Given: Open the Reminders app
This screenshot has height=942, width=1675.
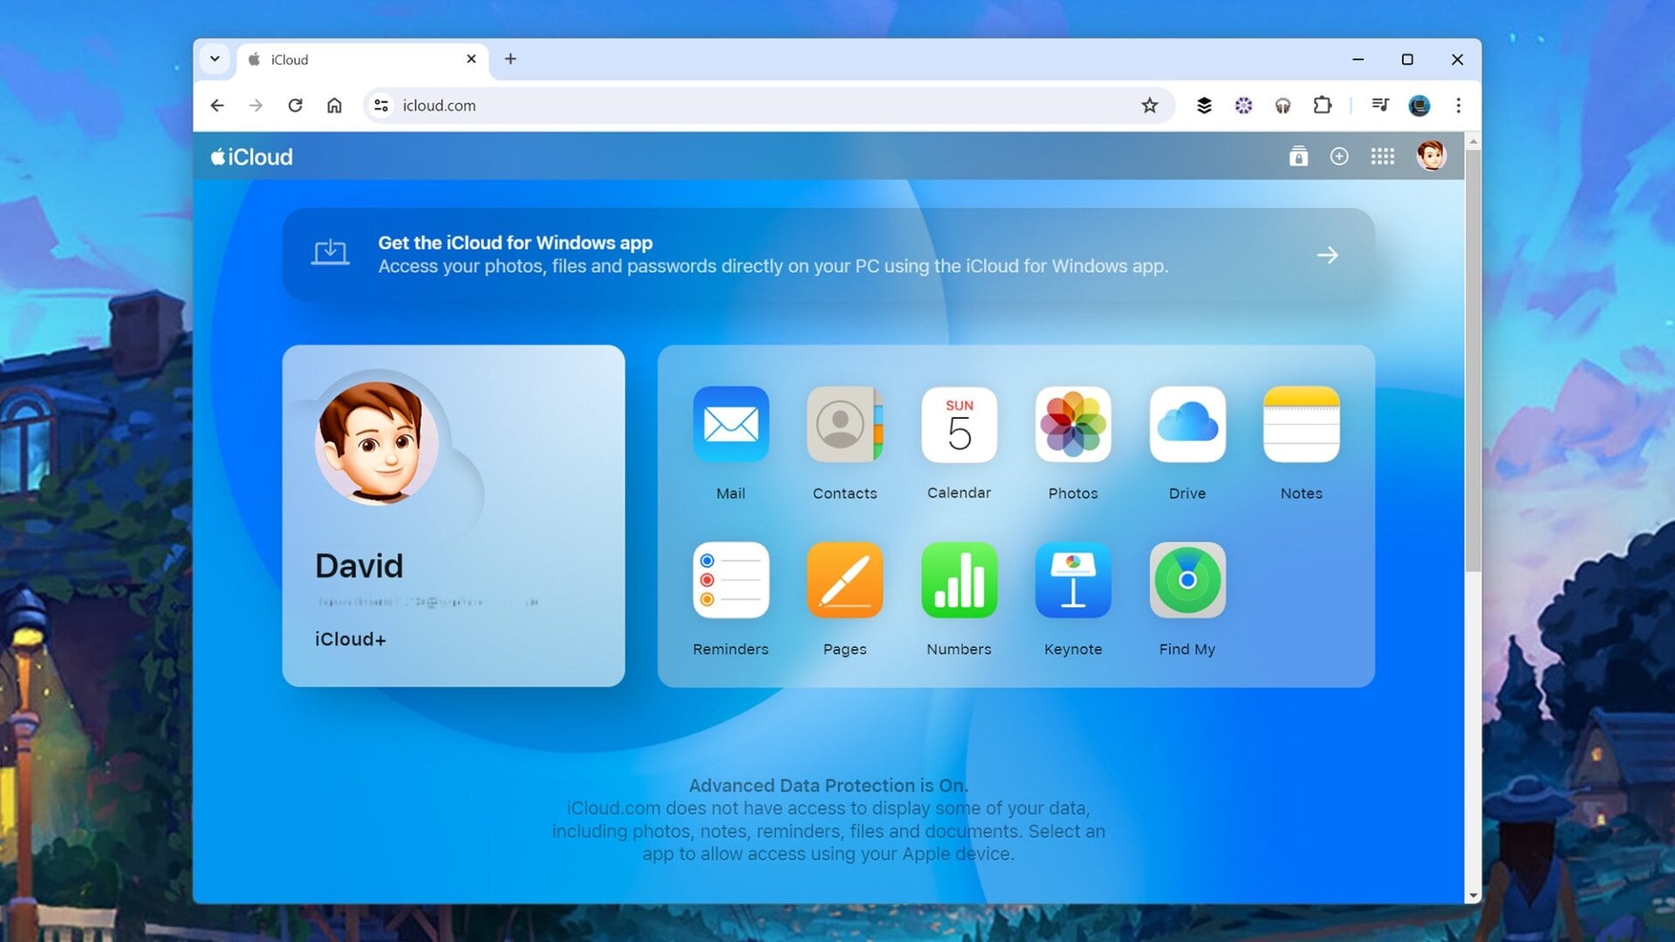Looking at the screenshot, I should [x=731, y=580].
